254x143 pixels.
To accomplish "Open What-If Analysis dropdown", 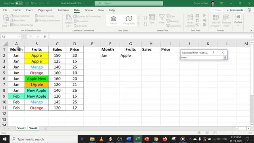I will (216, 21).
